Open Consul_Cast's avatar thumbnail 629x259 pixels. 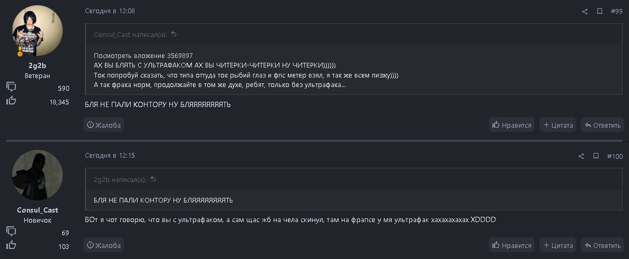tap(37, 175)
